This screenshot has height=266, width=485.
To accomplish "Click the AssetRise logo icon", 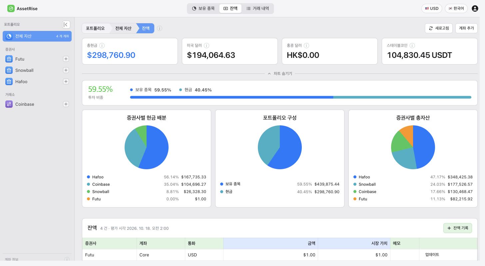I will 11,8.
